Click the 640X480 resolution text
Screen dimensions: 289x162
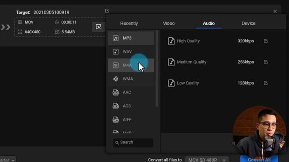[33, 32]
